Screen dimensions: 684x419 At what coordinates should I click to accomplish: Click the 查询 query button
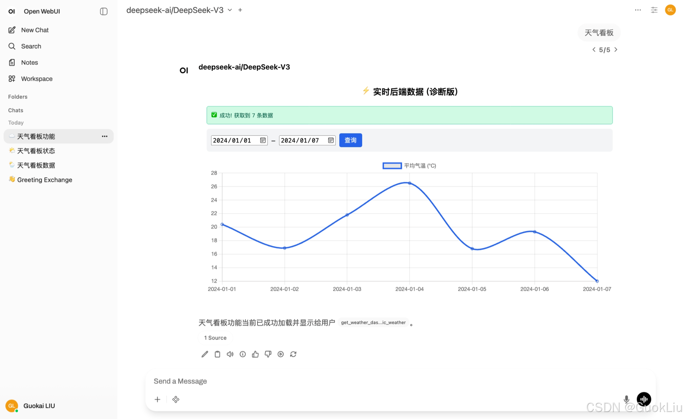tap(350, 140)
